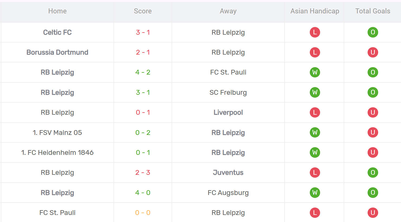Click the green W badge in the SC Freiburg row
Viewport: 401px width, 222px height.
(315, 92)
